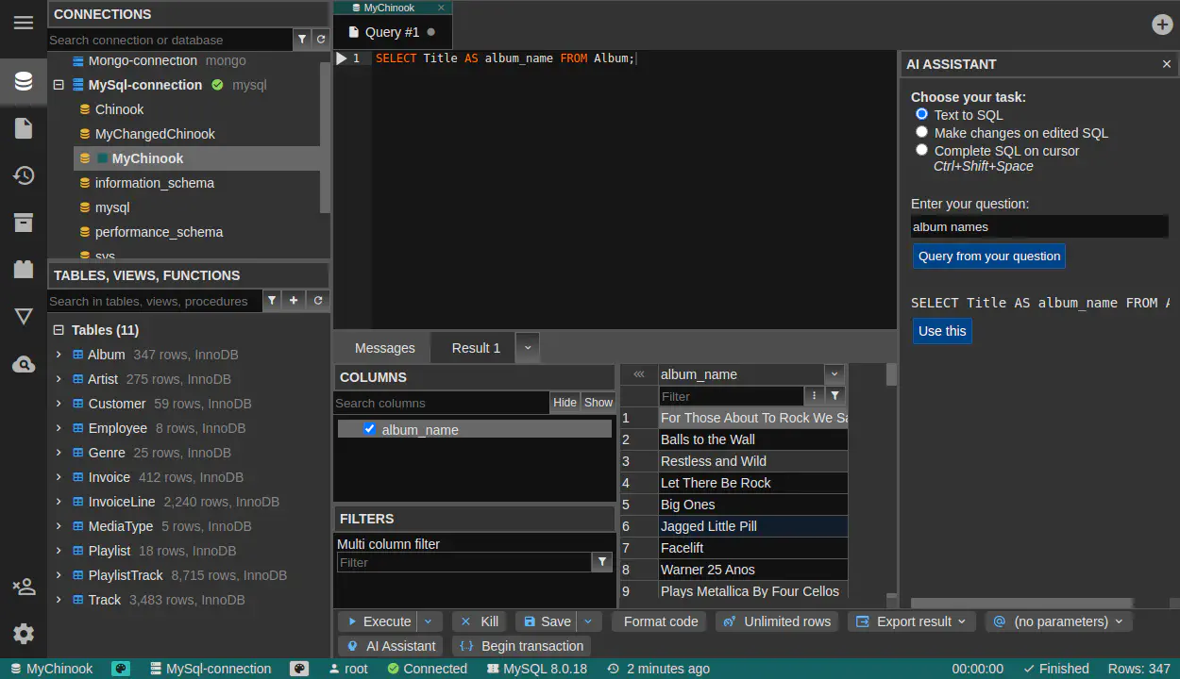Image resolution: width=1180 pixels, height=679 pixels.
Task: Open saved files sidebar icon
Action: pos(24,128)
